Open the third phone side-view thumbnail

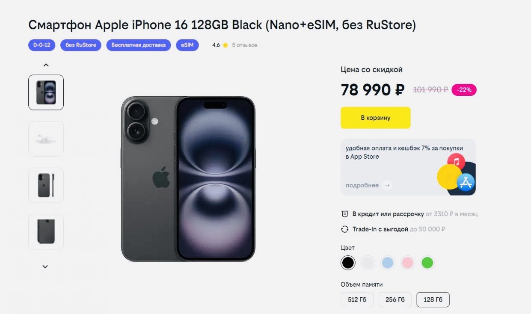46,185
